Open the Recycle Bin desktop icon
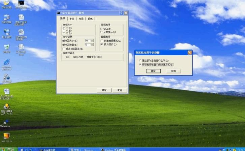This screenshot has height=151, width=245. (6, 49)
